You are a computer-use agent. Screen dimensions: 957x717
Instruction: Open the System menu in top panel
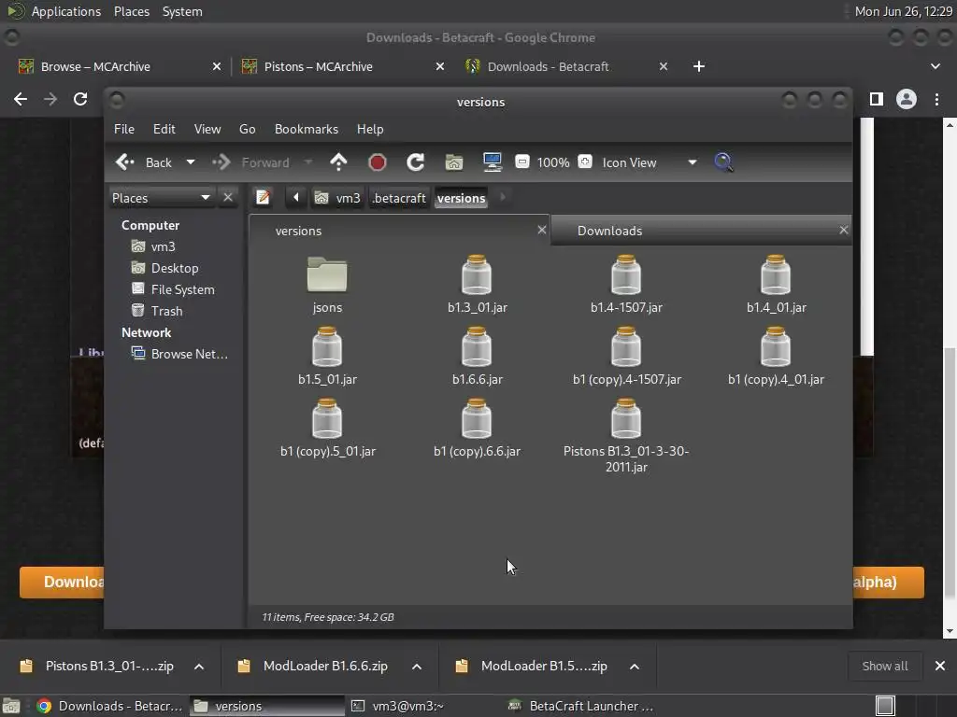pos(182,11)
